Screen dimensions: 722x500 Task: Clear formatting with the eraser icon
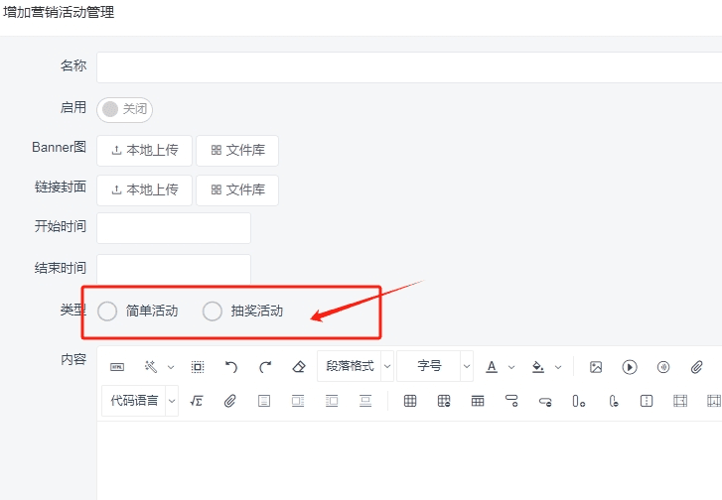click(x=299, y=367)
